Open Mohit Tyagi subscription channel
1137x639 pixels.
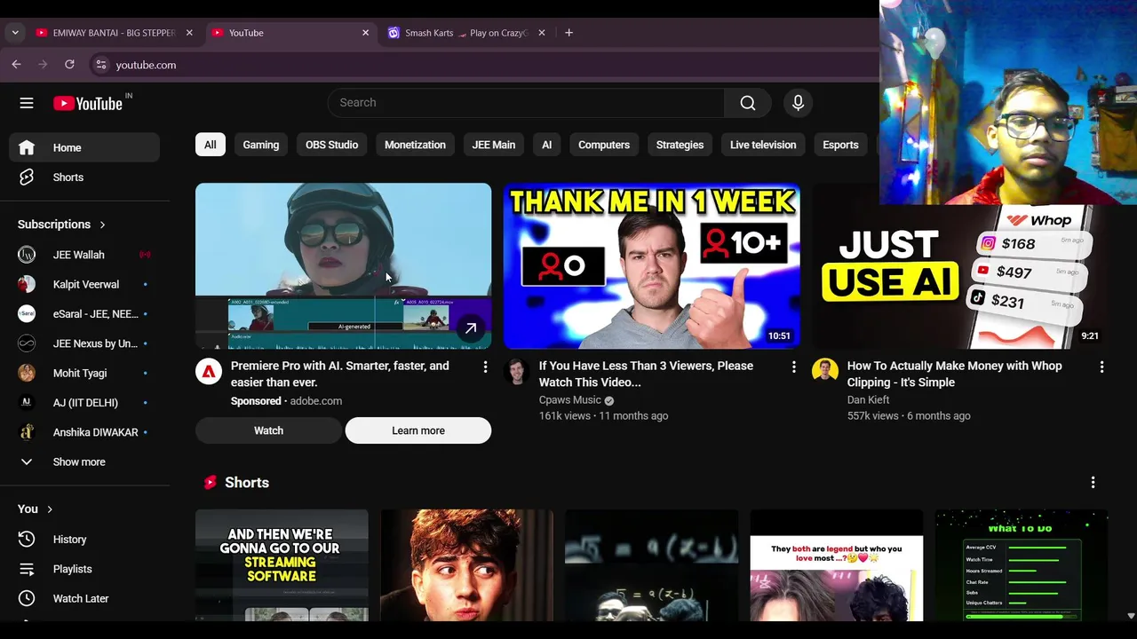click(84, 373)
